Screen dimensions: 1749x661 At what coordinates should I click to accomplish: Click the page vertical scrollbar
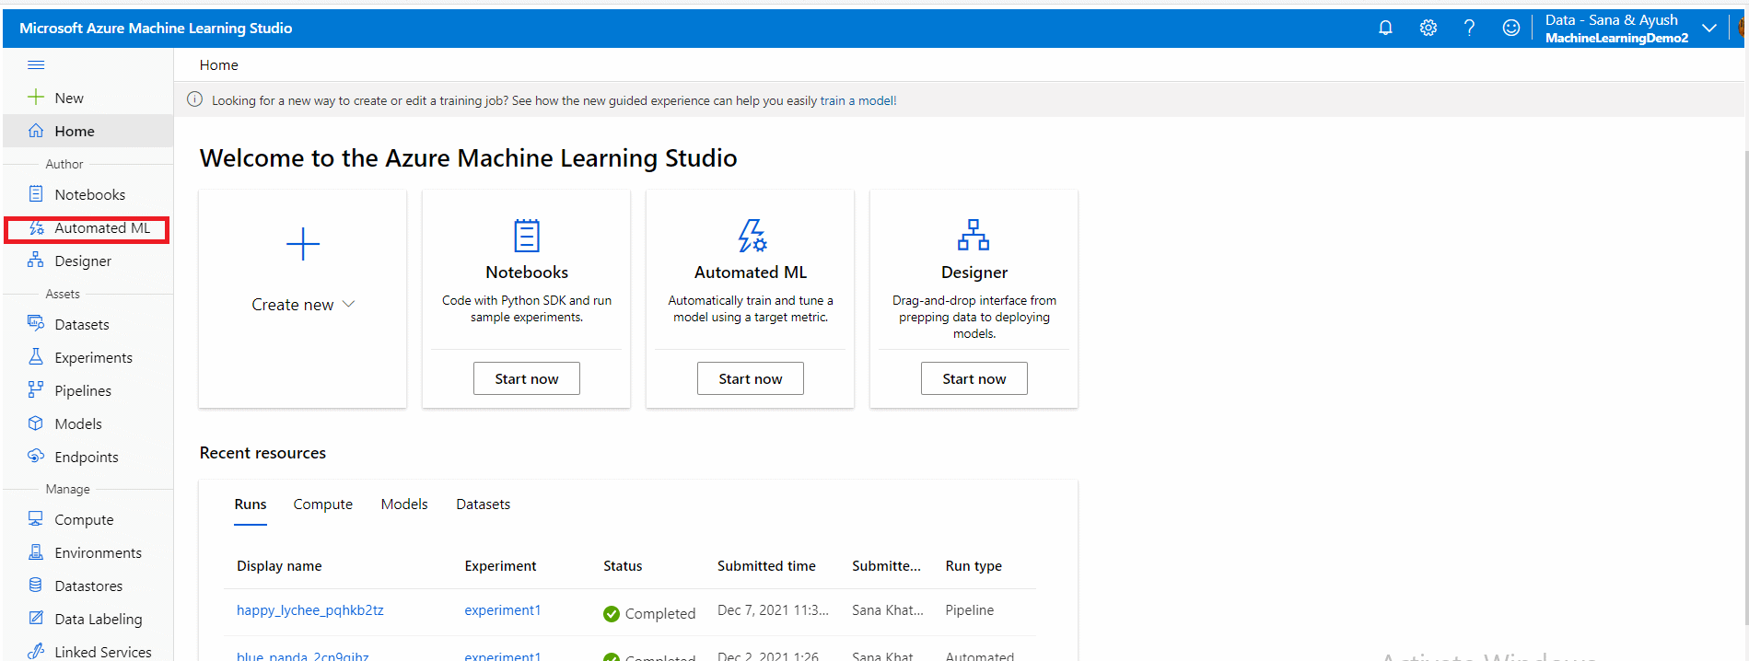coord(1745,387)
